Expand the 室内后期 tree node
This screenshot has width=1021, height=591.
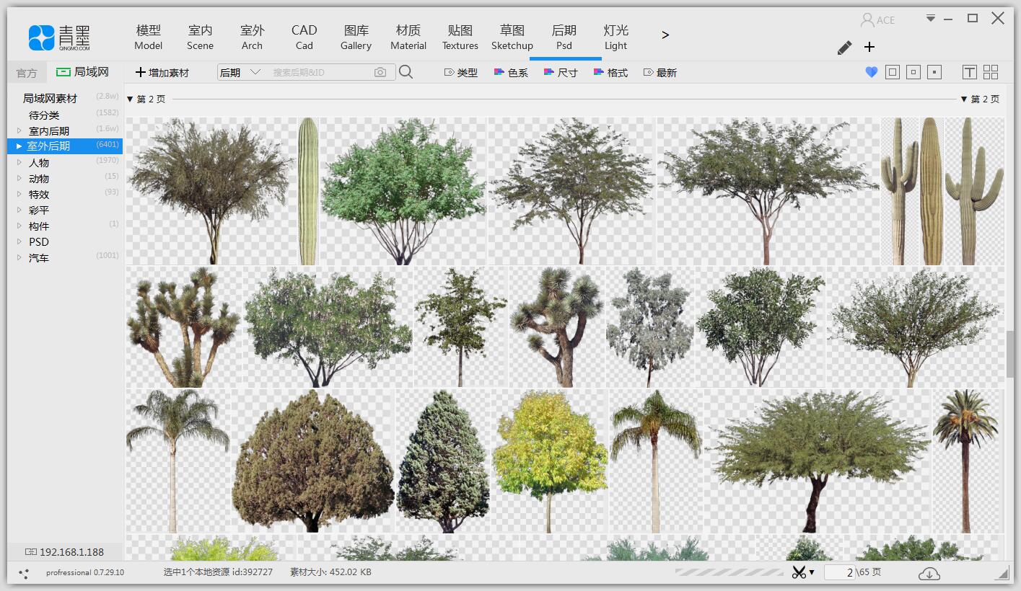point(19,130)
